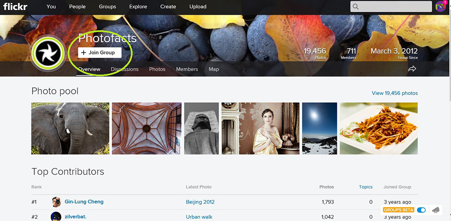Open View 19,456 photos link
The width and height of the screenshot is (451, 221).
coord(395,93)
